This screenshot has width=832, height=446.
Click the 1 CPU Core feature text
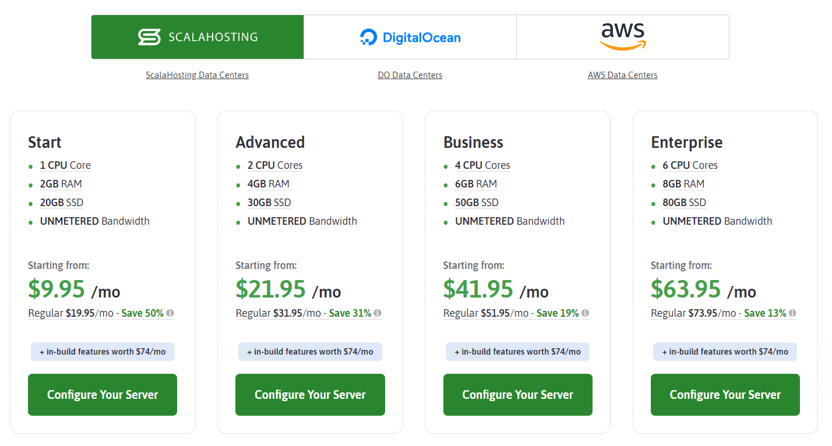point(65,165)
